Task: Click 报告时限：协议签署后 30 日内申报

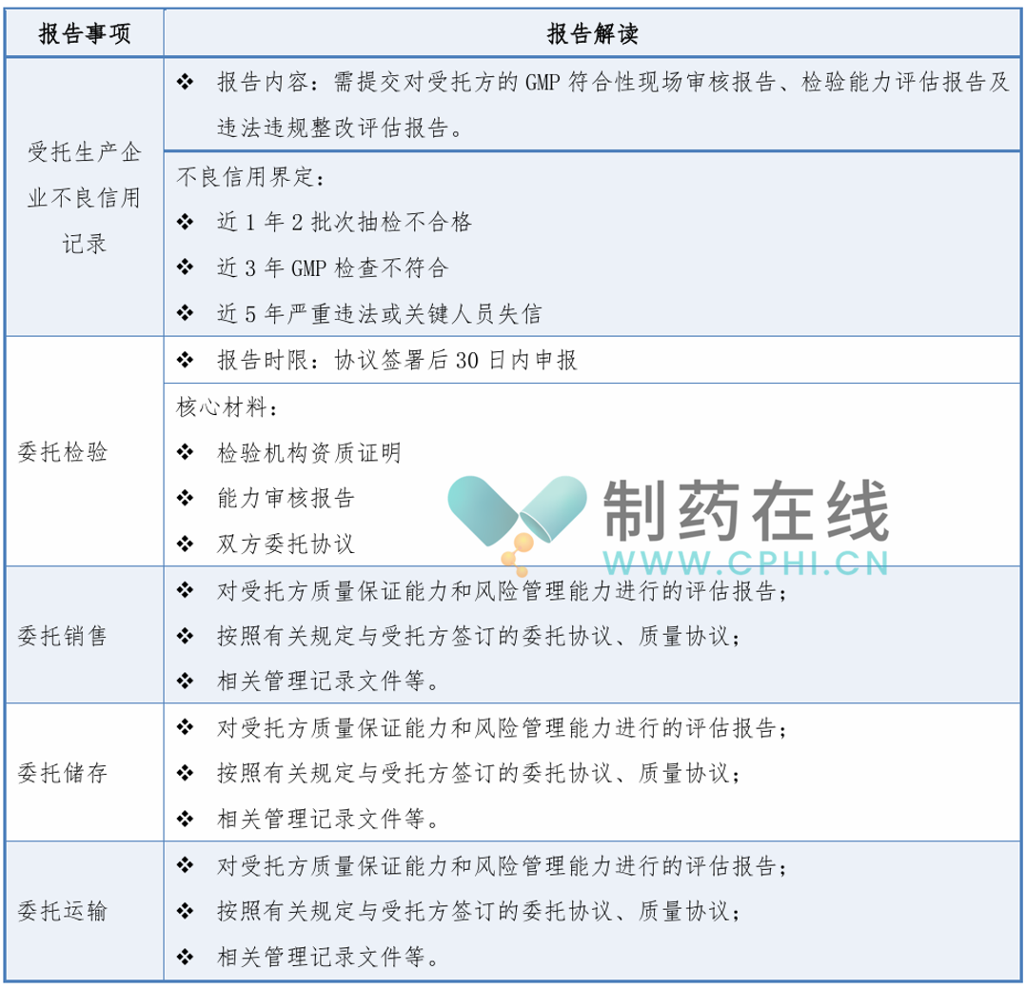Action: point(397,360)
